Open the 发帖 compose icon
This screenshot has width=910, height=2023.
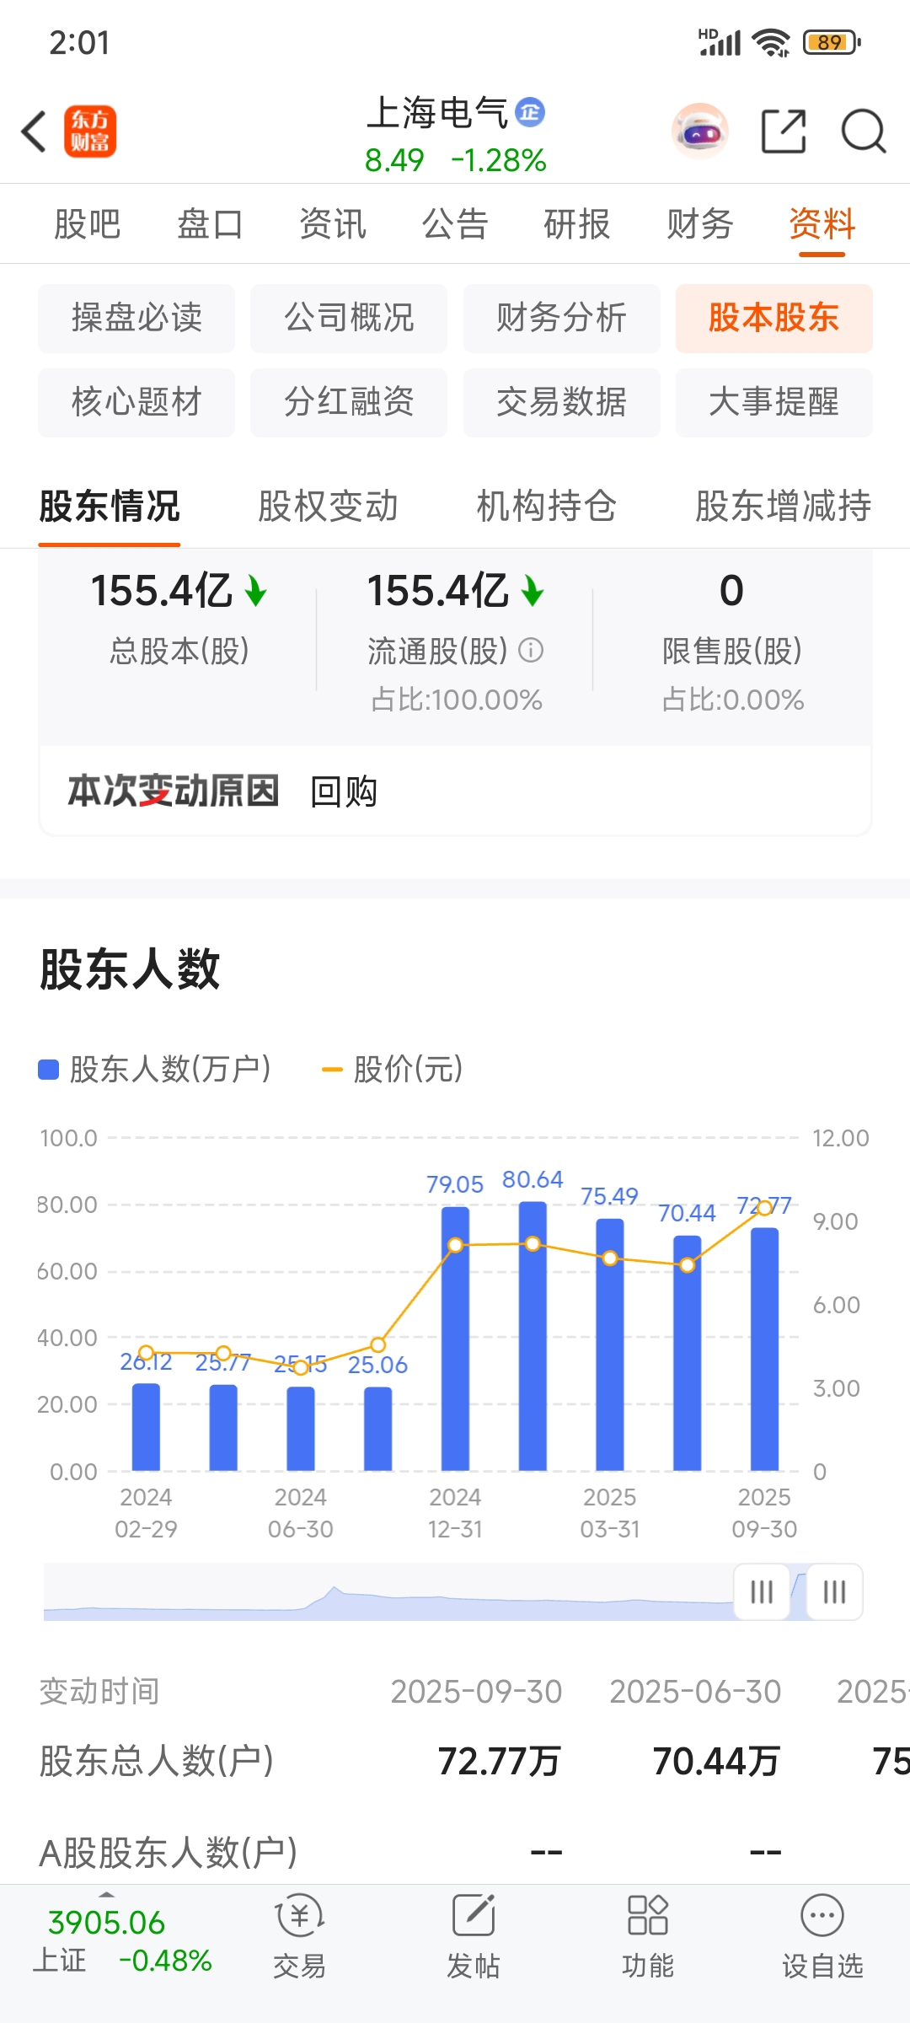coord(474,1915)
